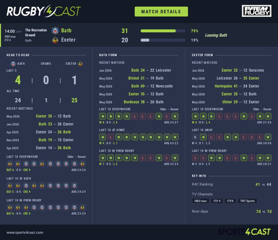
Task: Select the HBO max channel chip under TV Channels
Action: [200, 201]
